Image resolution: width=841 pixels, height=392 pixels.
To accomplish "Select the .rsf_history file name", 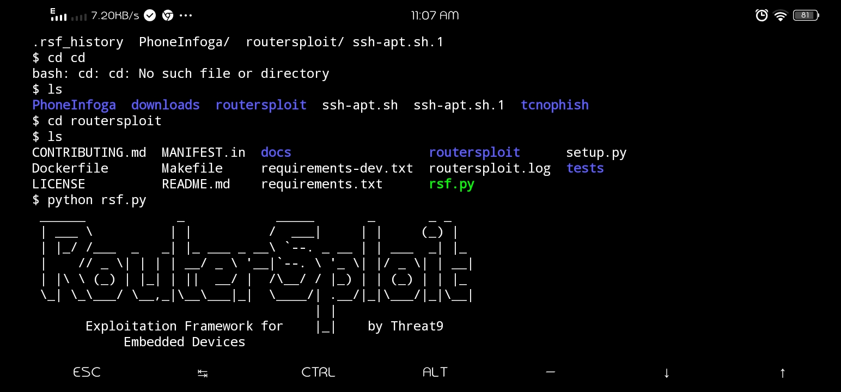I will coord(78,42).
